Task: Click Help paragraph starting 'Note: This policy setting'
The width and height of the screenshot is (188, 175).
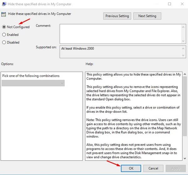Action: pyautogui.click(x=133, y=128)
